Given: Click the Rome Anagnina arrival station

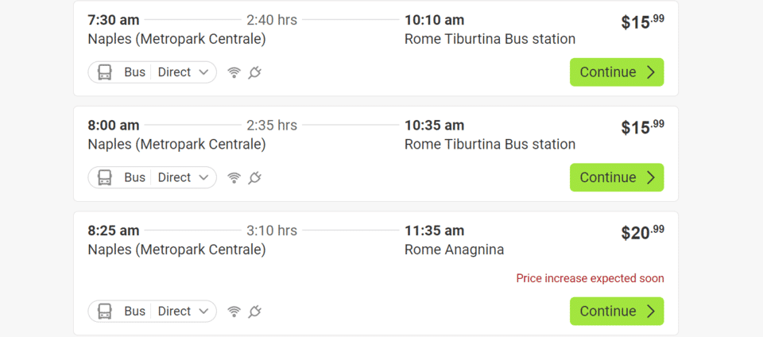Looking at the screenshot, I should point(454,250).
